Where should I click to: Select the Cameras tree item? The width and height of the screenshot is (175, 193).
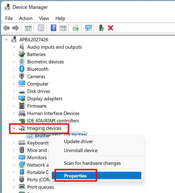click(x=36, y=76)
